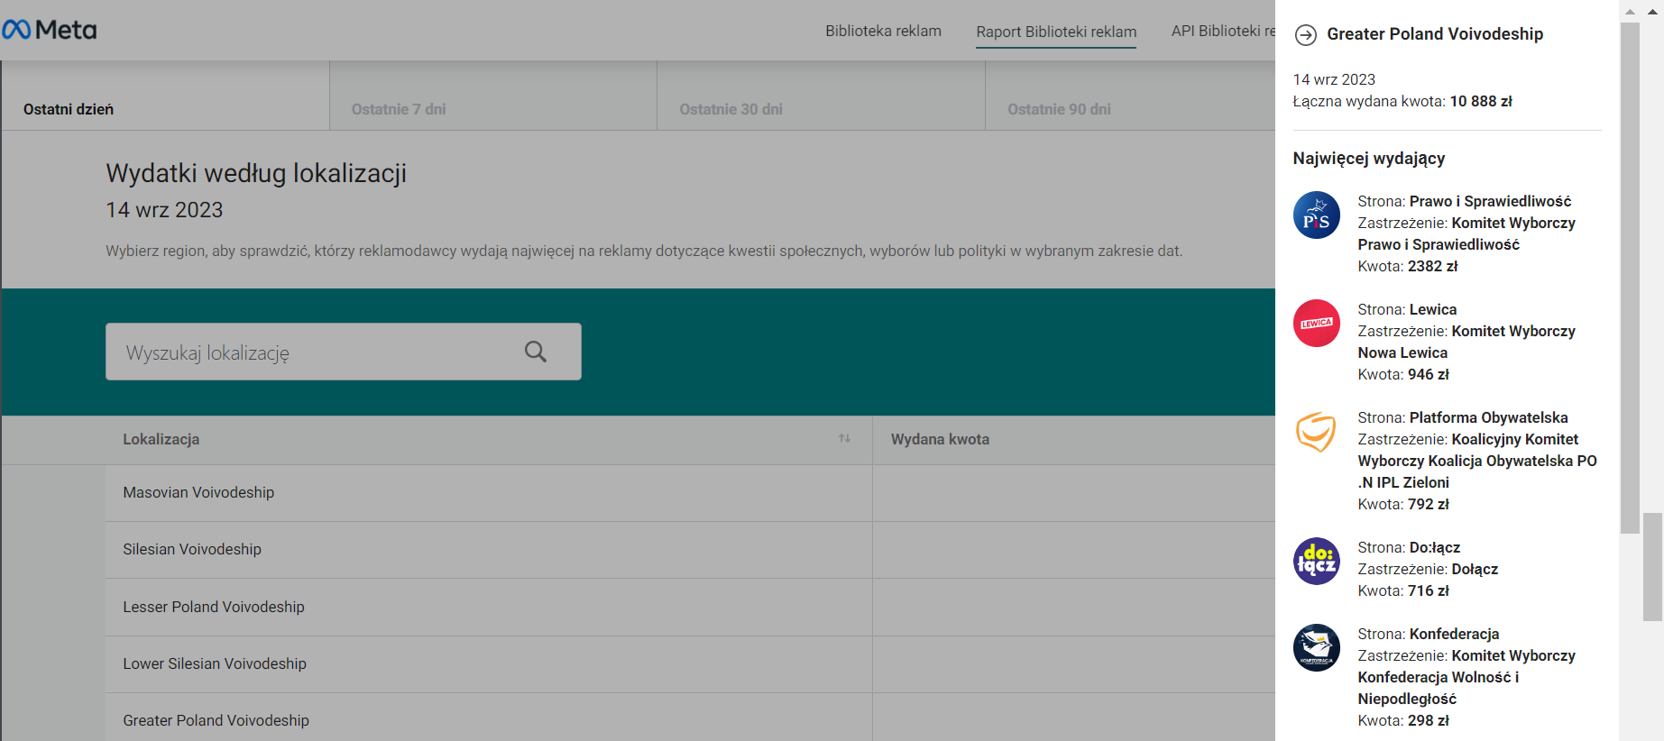Focus the Wyszukaj lokalizację search field
The image size is (1664, 741).
tap(316, 352)
